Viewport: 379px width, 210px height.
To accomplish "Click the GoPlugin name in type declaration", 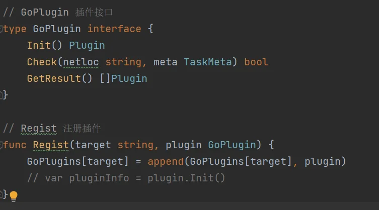I will point(57,29).
